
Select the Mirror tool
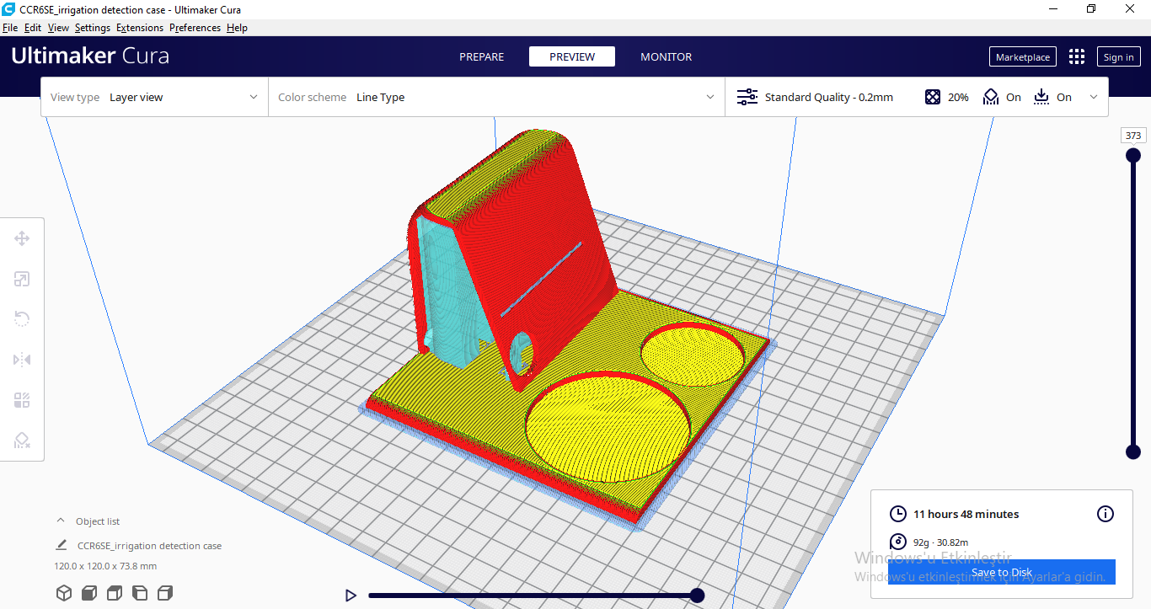(x=22, y=360)
